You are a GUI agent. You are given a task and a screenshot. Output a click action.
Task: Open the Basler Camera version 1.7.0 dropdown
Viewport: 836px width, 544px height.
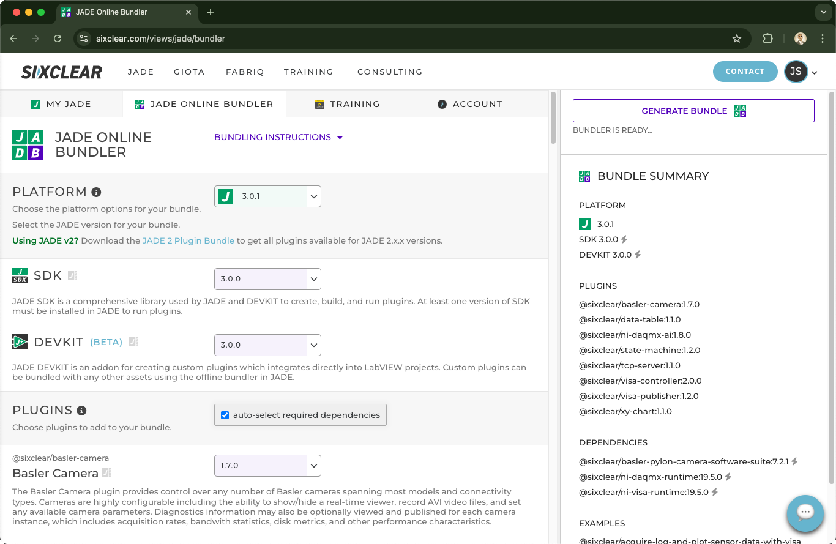point(267,465)
